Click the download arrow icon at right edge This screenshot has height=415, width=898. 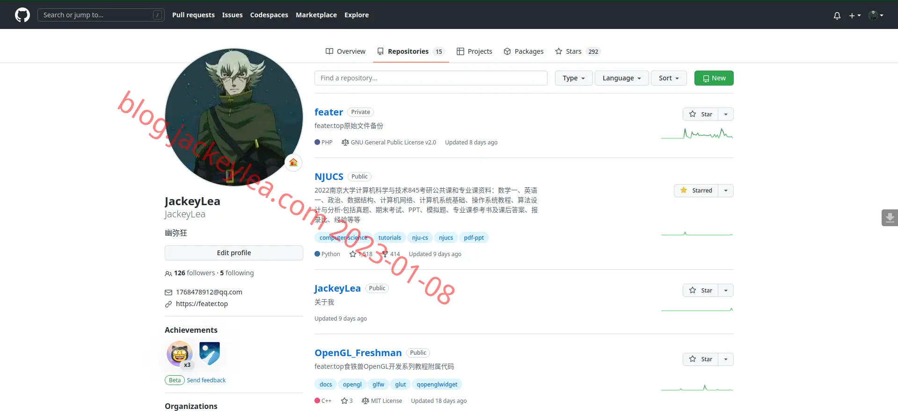pyautogui.click(x=890, y=218)
